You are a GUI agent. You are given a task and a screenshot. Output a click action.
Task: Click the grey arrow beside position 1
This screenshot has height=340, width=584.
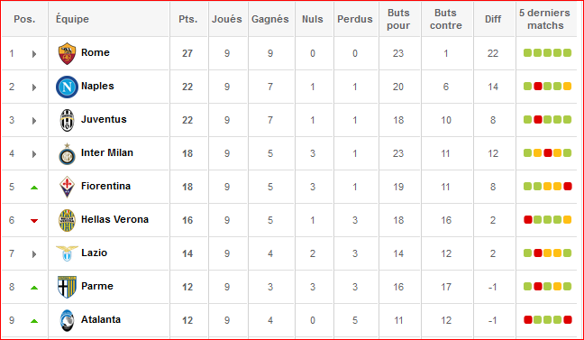pos(34,54)
